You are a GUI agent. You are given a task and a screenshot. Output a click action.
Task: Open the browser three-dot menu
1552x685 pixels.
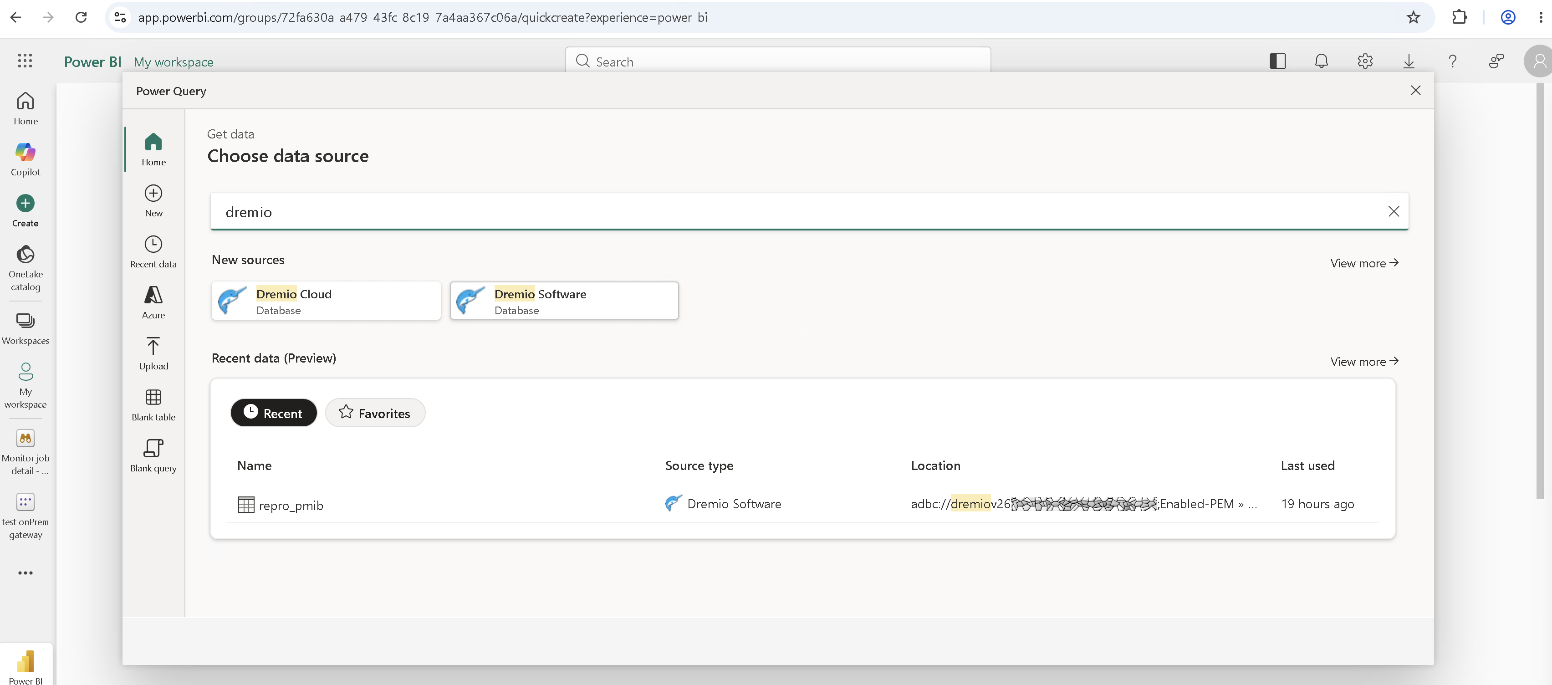click(x=1541, y=17)
